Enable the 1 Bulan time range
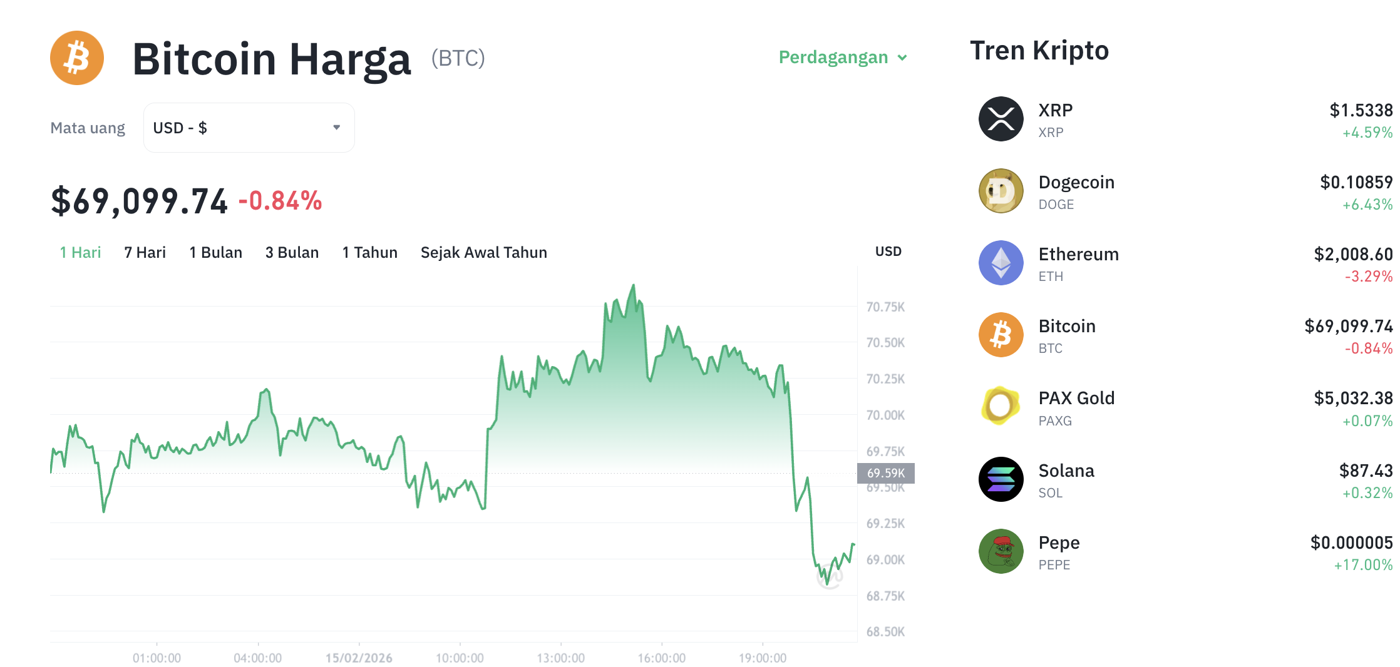Screen dimensions: 1400x667 point(215,252)
